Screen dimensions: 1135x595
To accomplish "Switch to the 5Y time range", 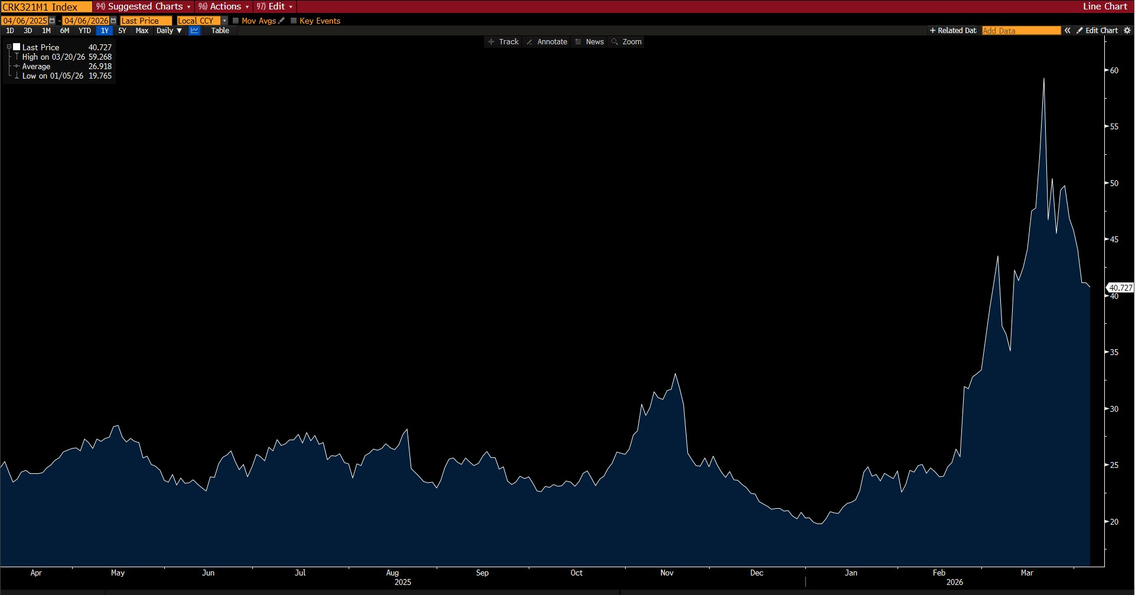I will [122, 31].
